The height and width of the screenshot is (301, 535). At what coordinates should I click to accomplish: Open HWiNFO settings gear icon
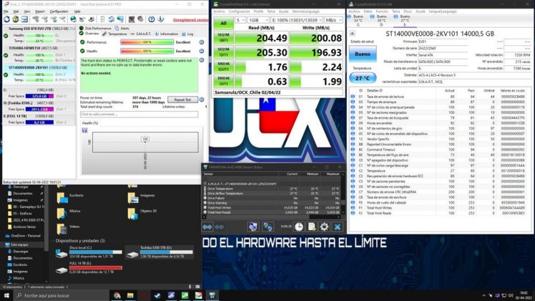point(324,226)
